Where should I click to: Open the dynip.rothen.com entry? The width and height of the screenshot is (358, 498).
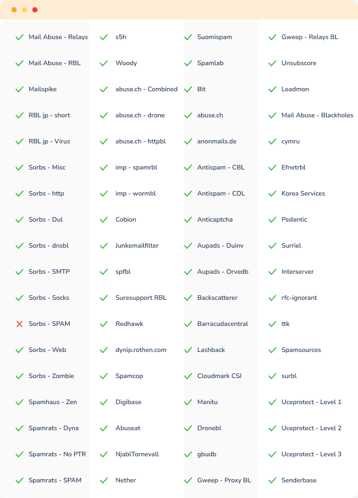click(x=141, y=350)
